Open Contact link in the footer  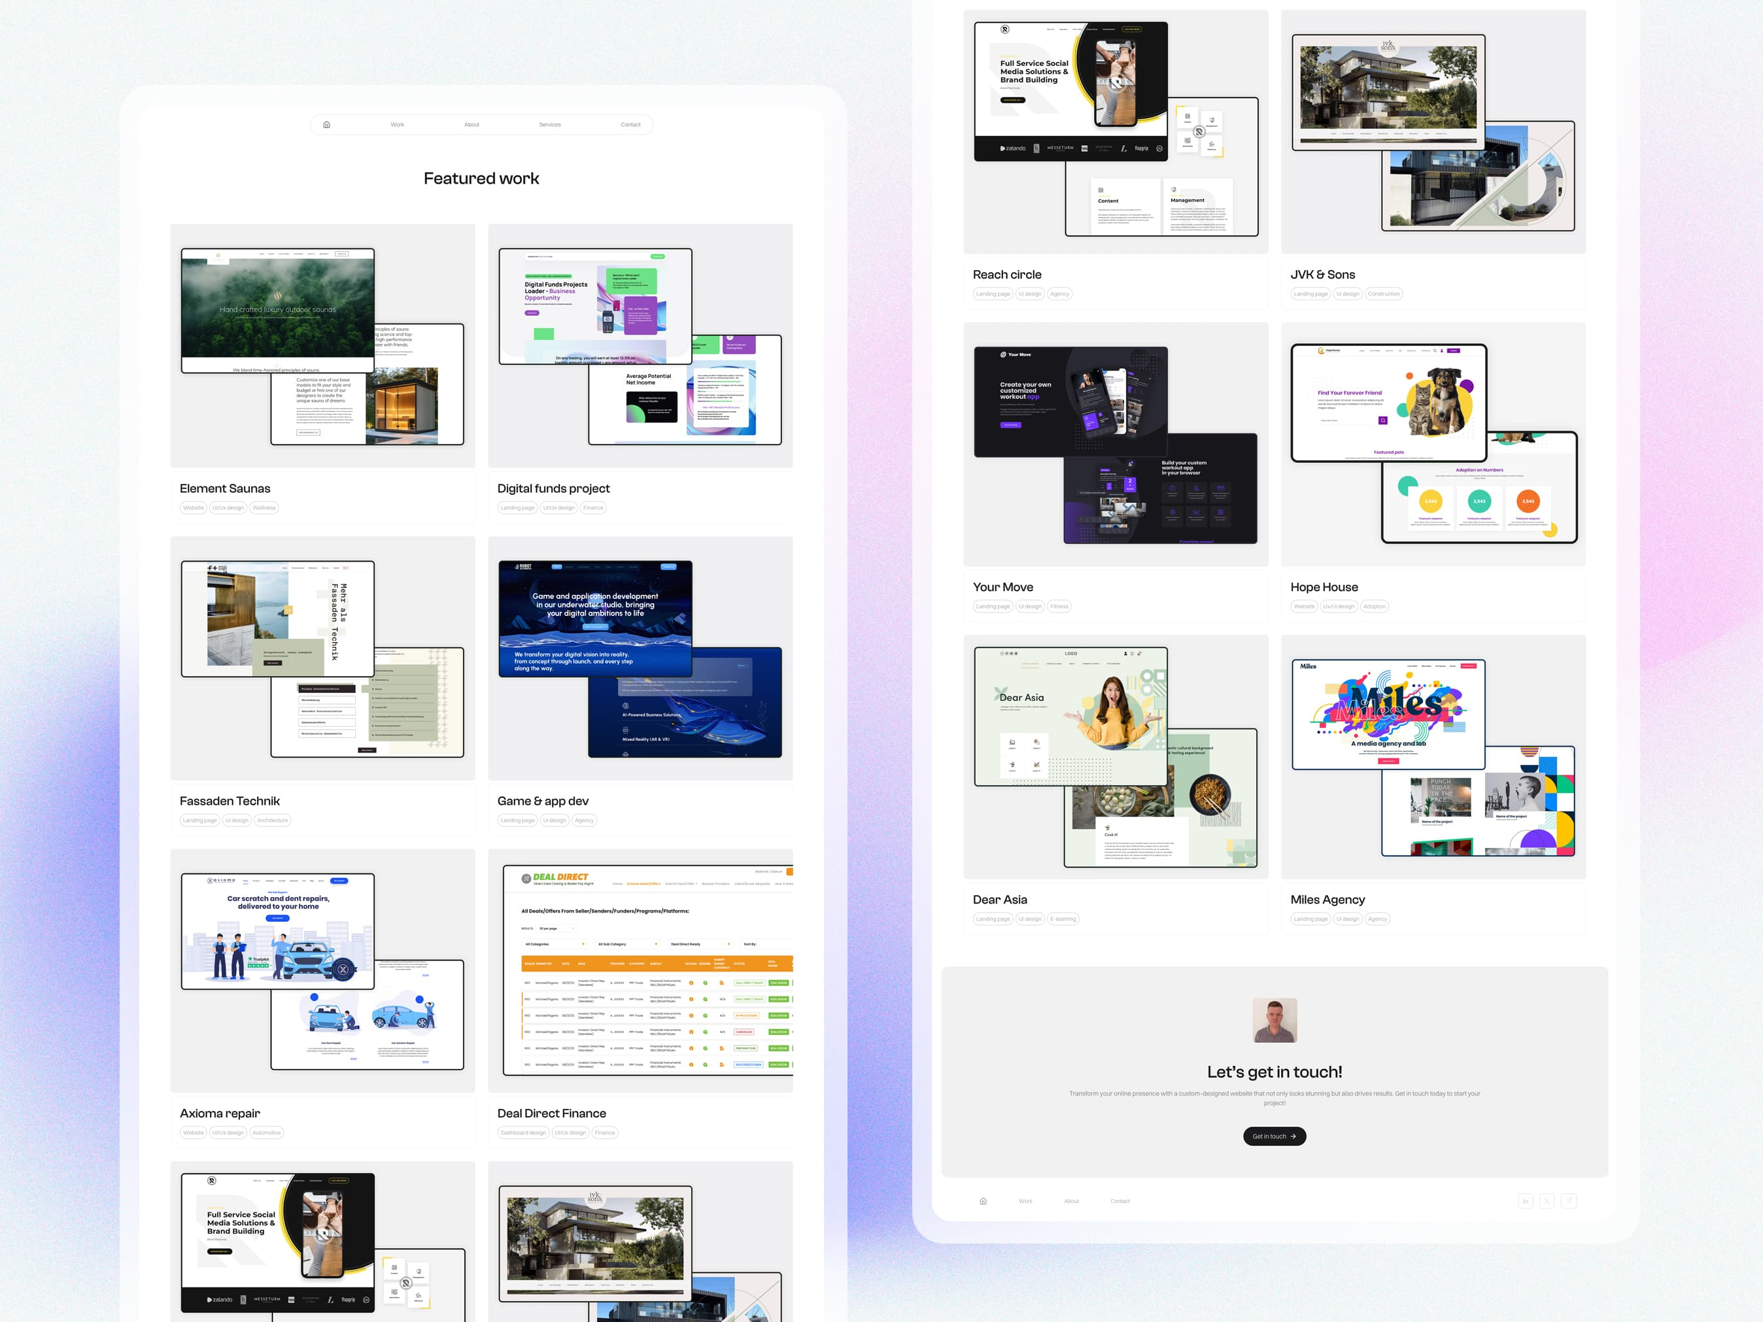tap(1120, 1201)
